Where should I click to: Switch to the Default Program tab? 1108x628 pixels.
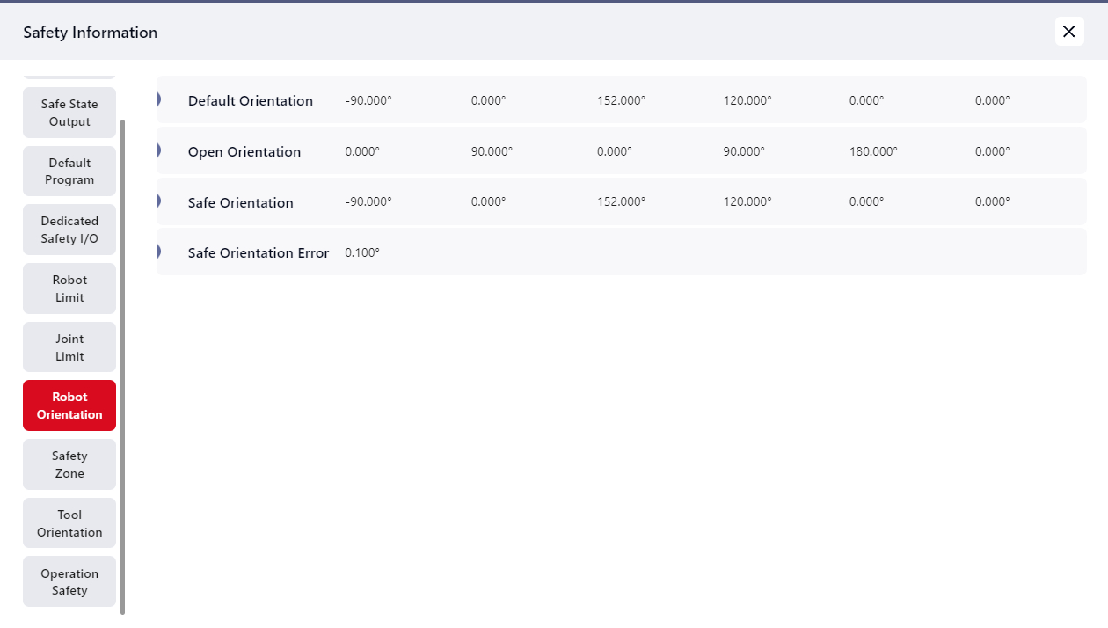[69, 172]
